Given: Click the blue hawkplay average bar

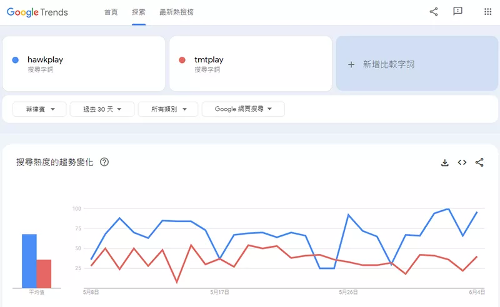Looking at the screenshot, I should (x=29, y=261).
